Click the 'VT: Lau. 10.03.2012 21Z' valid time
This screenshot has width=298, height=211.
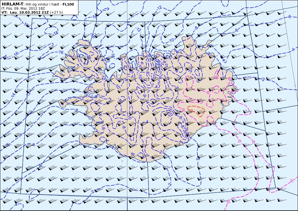[25, 12]
